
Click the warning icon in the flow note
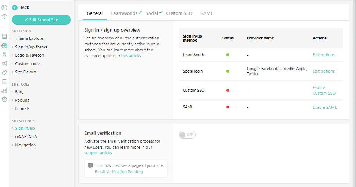(x=90, y=165)
